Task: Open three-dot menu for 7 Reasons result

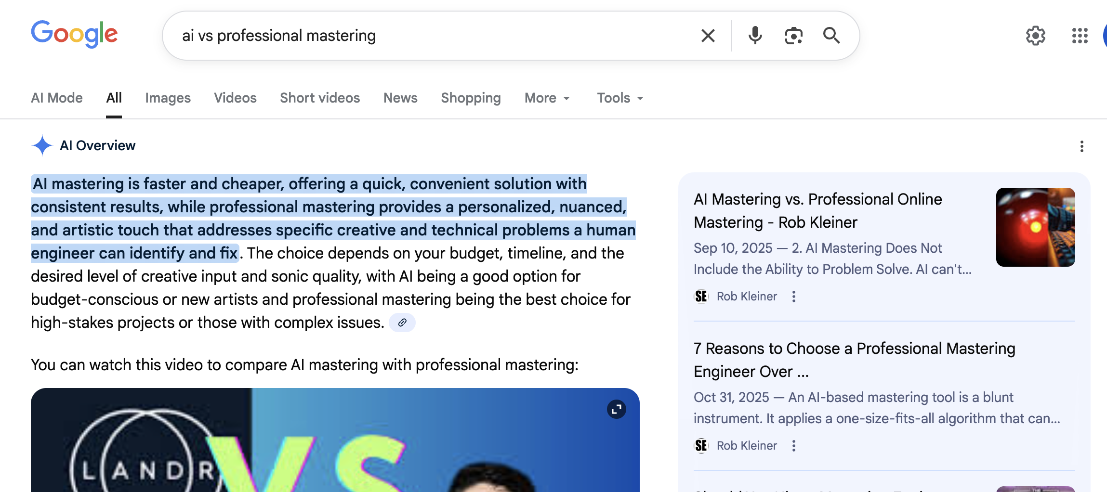Action: (x=794, y=446)
